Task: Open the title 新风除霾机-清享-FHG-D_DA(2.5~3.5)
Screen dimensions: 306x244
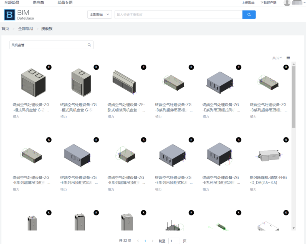Action: point(268,180)
